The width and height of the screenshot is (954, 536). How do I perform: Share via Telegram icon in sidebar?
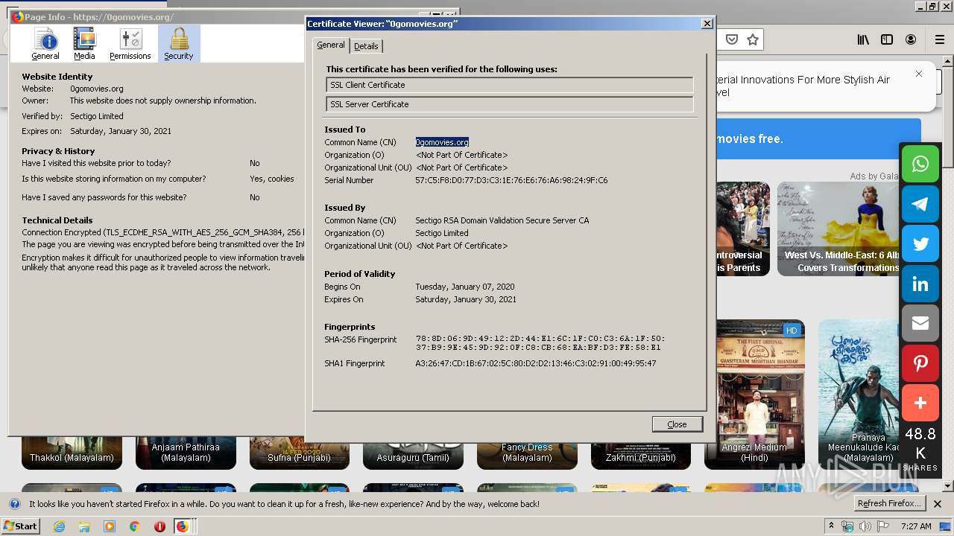point(920,204)
